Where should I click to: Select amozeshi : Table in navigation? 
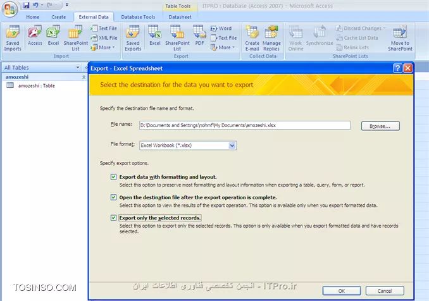[37, 85]
